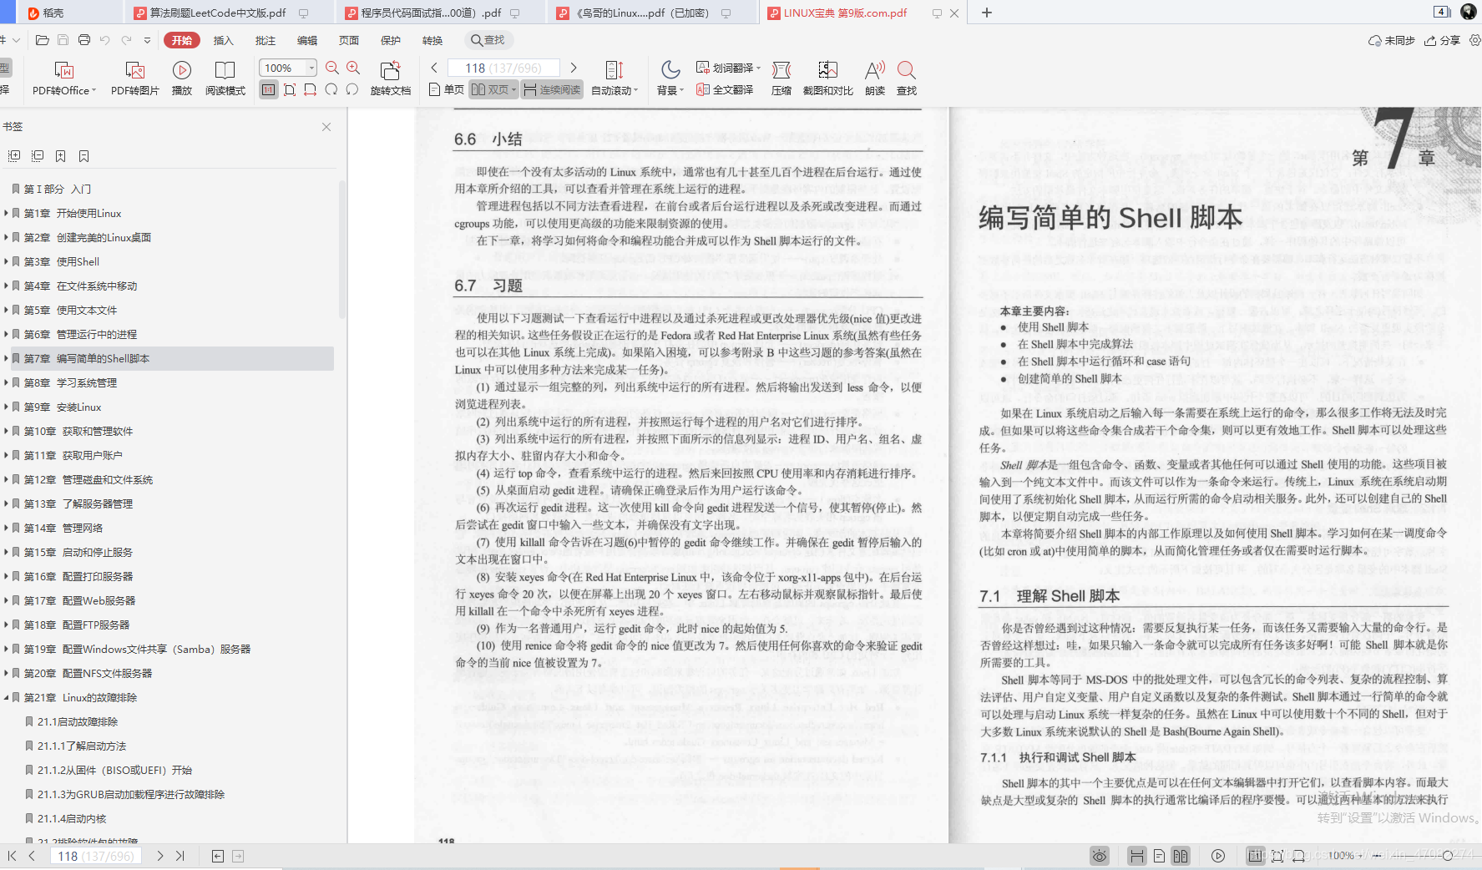
Task: Print the document with the printer icon
Action: [84, 40]
